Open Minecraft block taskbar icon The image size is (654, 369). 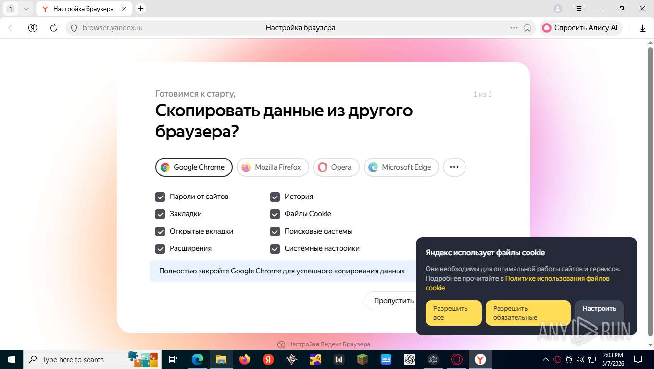pos(362,359)
